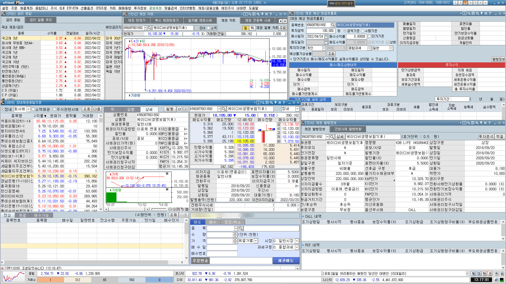Click refresh icon beside 발행 button
The height and width of the screenshot is (284, 506).
pyautogui.click(x=179, y=109)
